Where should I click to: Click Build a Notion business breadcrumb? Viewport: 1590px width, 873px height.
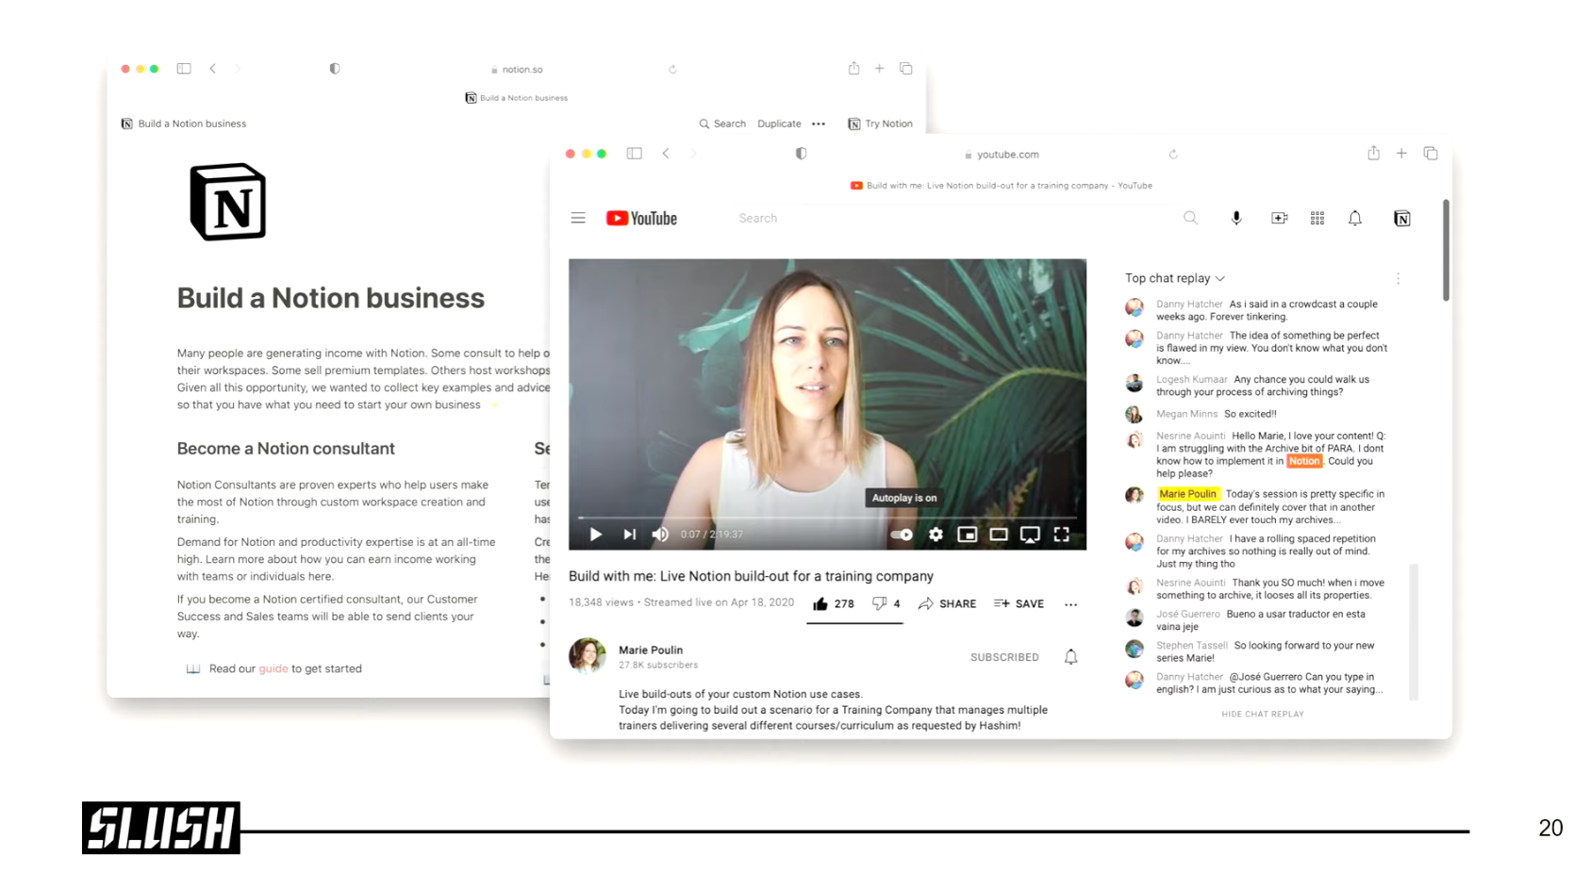[x=184, y=124]
